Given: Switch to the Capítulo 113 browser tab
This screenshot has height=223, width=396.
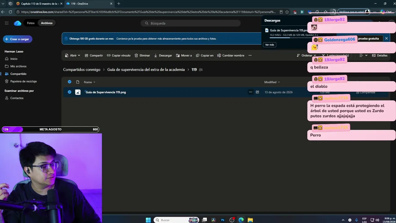Looking at the screenshot, I should [x=39, y=4].
